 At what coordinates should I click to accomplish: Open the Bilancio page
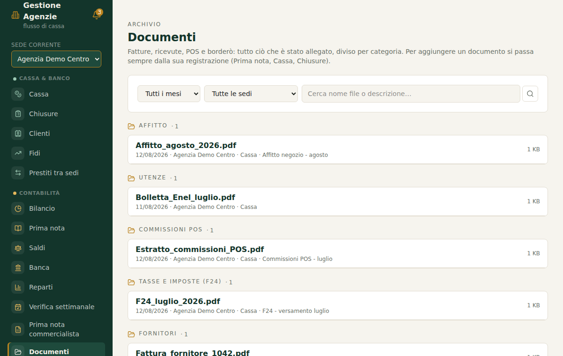click(56, 208)
